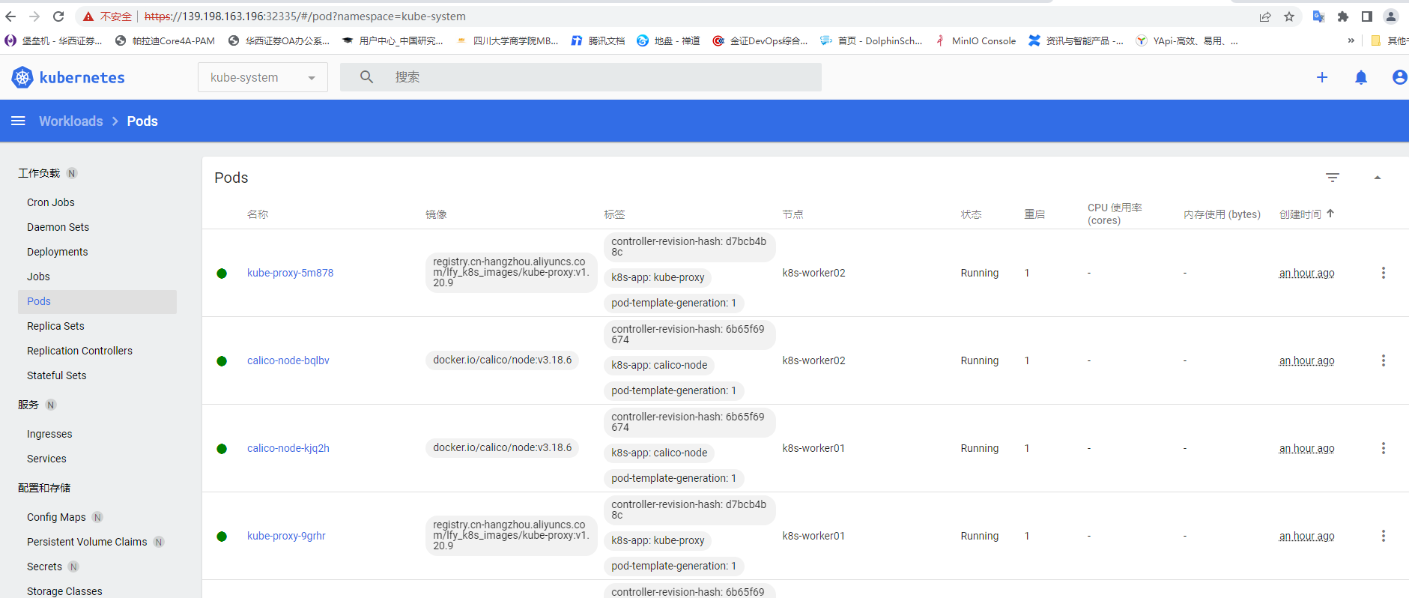Open Replication Controllers in sidebar
Viewport: 1409px width, 598px height.
pyautogui.click(x=79, y=351)
